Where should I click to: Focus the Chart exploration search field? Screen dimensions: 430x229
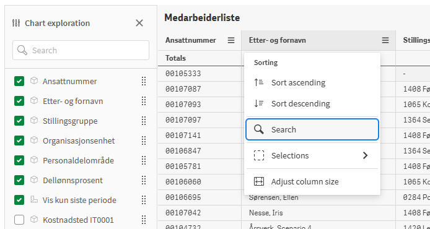tap(81, 50)
